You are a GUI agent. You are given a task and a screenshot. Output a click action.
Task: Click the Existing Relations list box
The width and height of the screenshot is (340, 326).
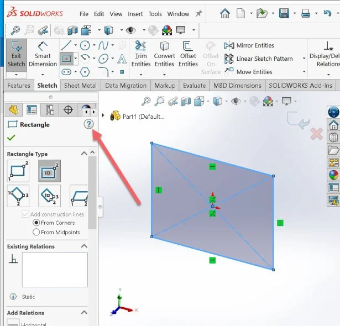tap(54, 270)
